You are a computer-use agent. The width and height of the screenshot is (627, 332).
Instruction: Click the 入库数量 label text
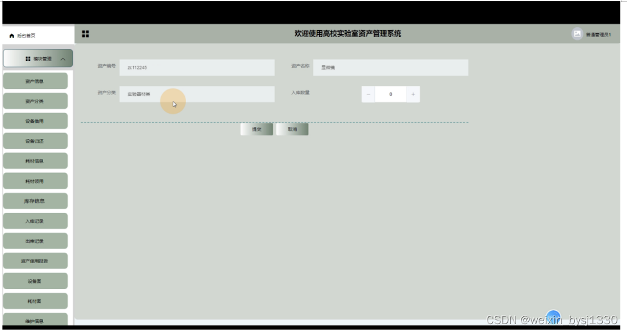pos(300,93)
